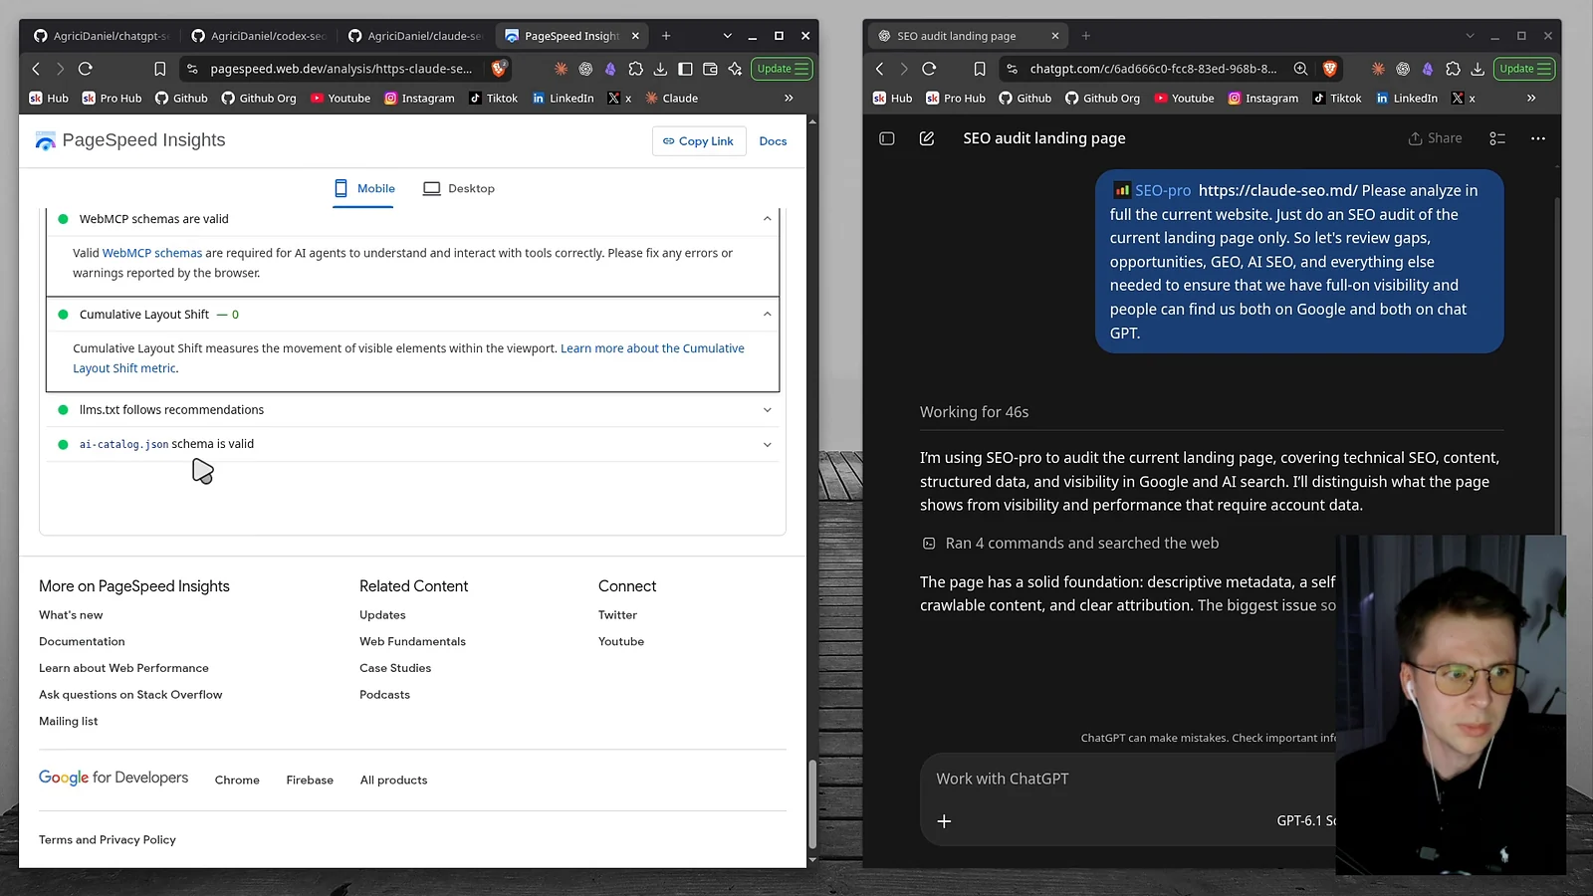1593x896 pixels.
Task: Open the Docs link in PageSpeed header
Action: coord(773,141)
